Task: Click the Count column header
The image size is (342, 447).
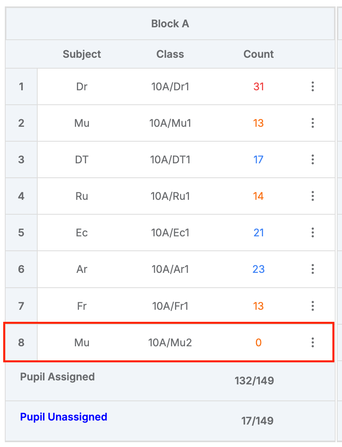Action: pos(258,54)
